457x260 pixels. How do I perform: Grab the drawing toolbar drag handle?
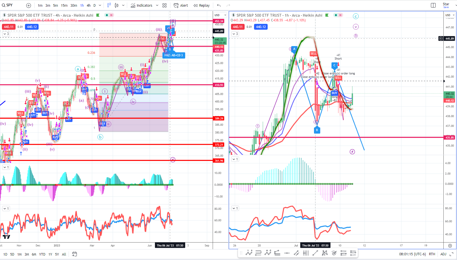point(241,253)
